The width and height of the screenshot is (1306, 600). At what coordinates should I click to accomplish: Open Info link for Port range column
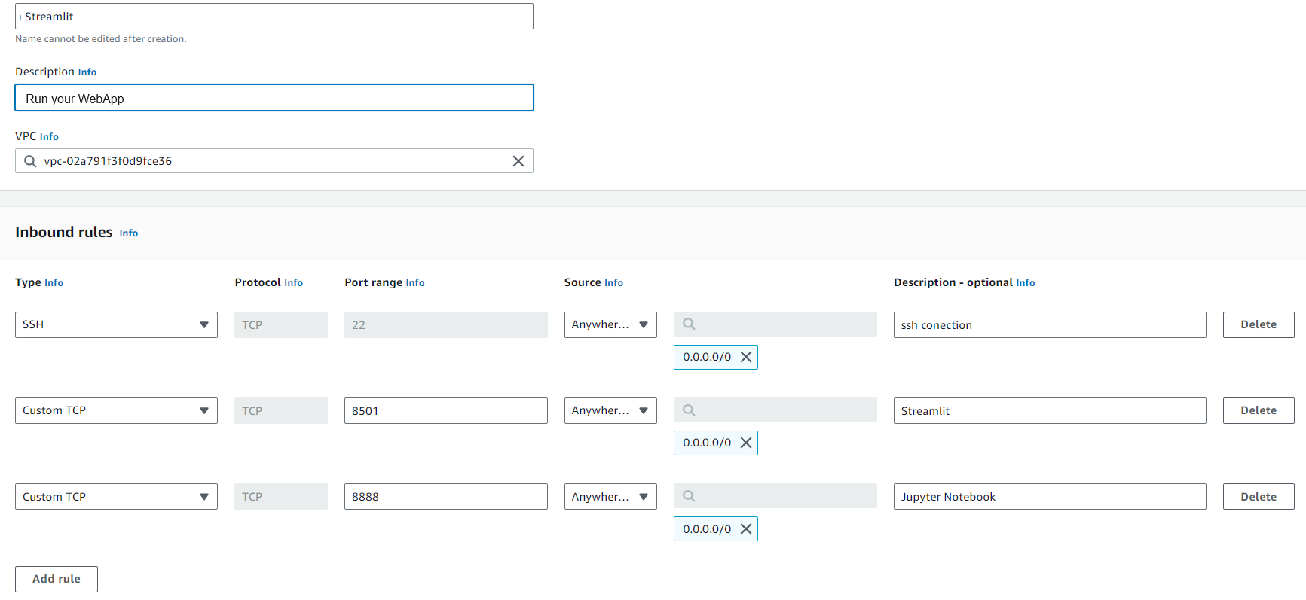[x=415, y=283]
